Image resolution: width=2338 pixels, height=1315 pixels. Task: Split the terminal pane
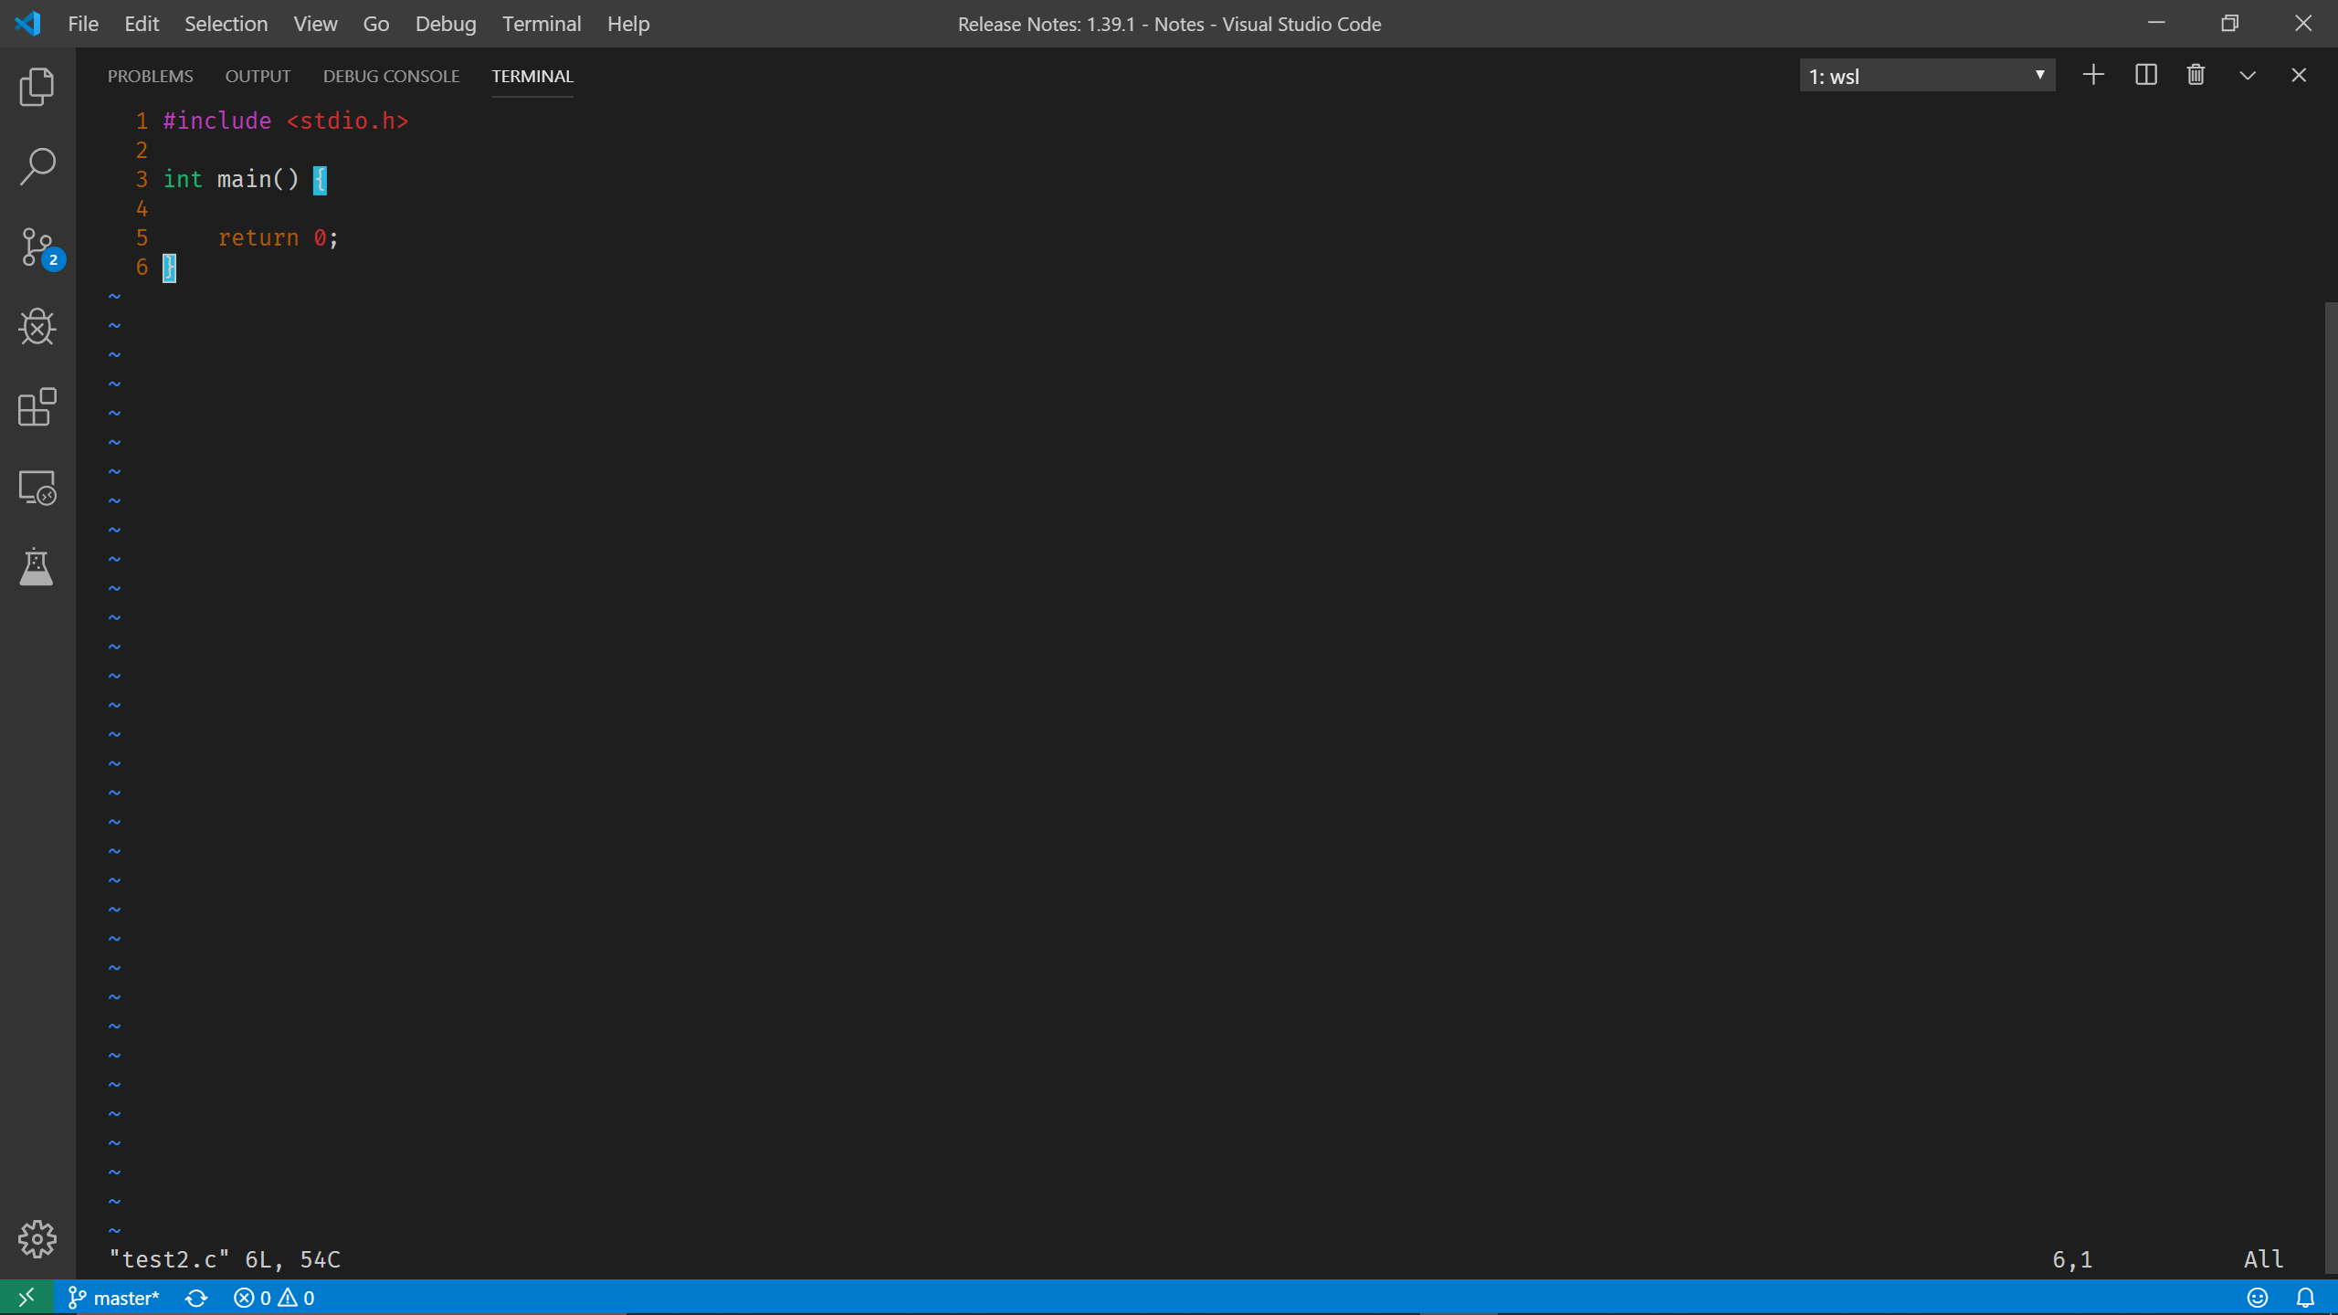(x=2145, y=75)
